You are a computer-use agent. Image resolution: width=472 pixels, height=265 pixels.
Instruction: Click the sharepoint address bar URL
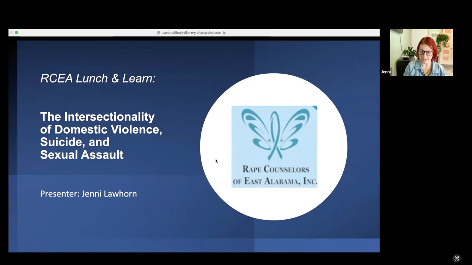click(192, 33)
